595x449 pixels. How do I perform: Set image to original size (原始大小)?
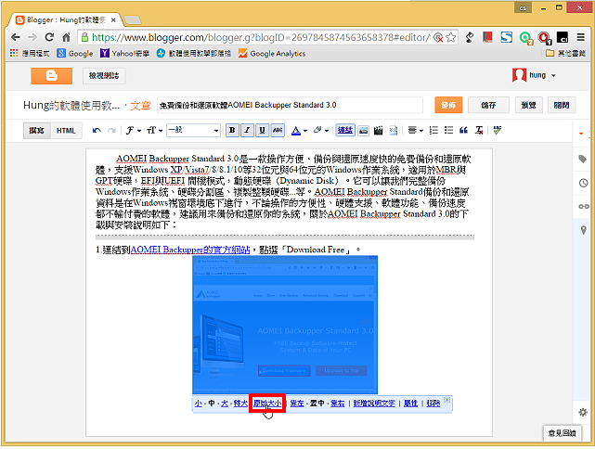click(267, 404)
